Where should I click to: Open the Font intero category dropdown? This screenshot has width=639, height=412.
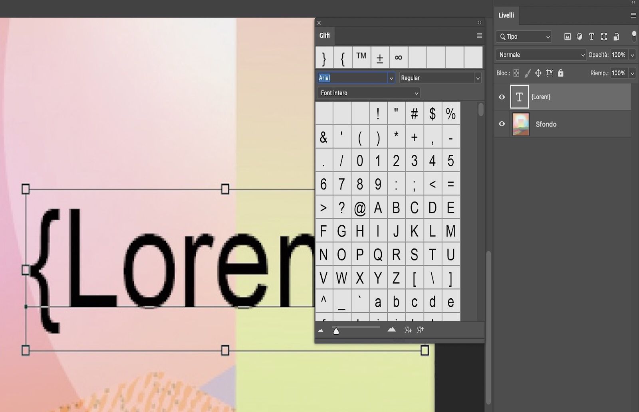(368, 93)
